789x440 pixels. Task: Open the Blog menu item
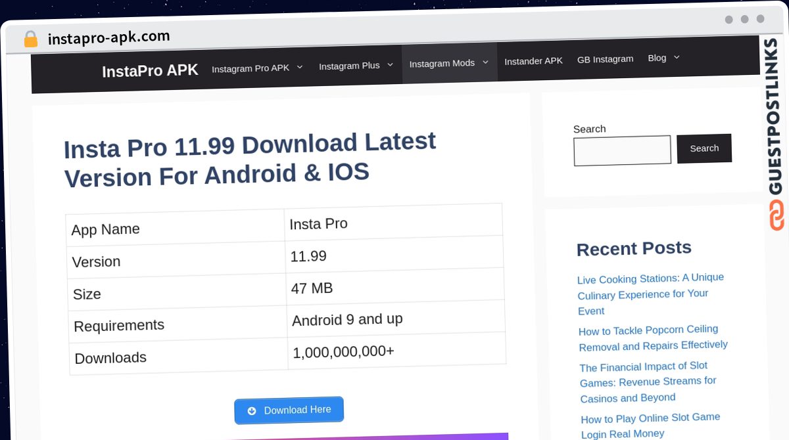coord(657,58)
